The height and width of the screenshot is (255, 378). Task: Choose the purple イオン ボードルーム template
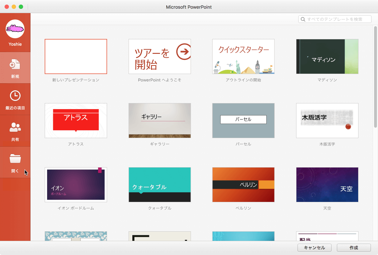point(76,185)
